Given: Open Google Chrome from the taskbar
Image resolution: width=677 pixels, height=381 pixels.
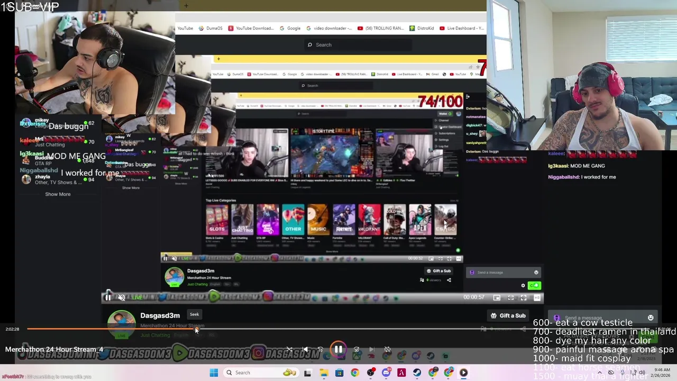Looking at the screenshot, I should [x=354, y=373].
